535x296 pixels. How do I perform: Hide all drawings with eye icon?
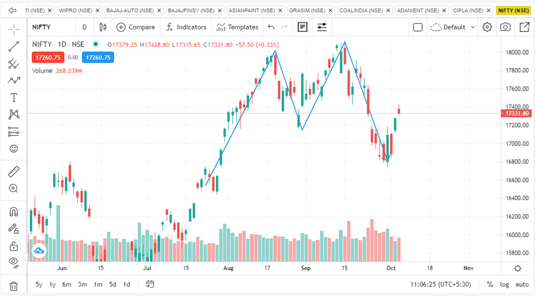point(14,262)
